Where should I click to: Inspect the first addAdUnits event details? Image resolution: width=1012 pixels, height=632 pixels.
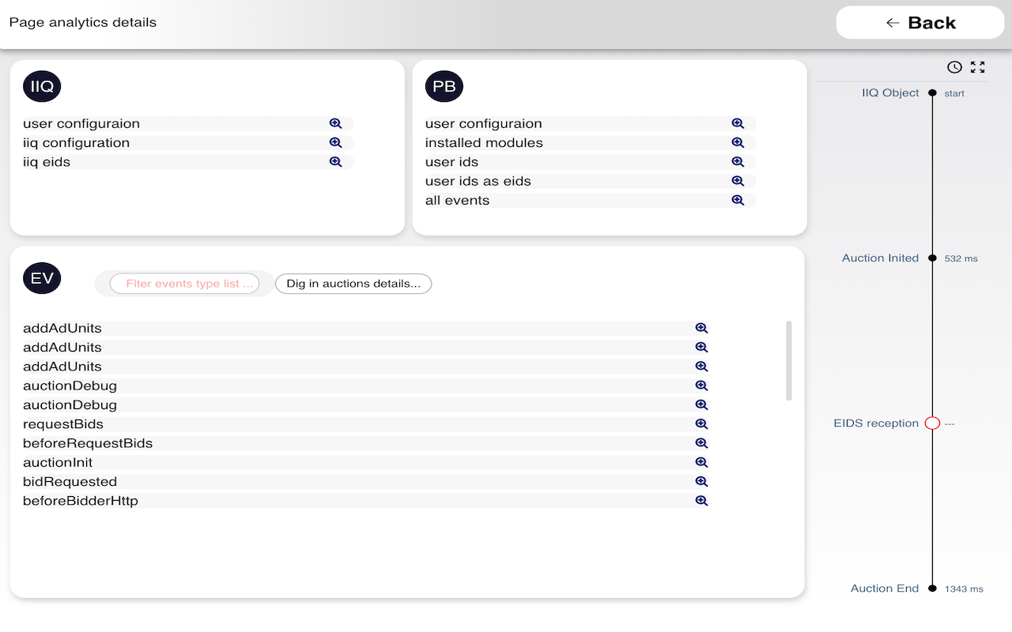(x=701, y=328)
